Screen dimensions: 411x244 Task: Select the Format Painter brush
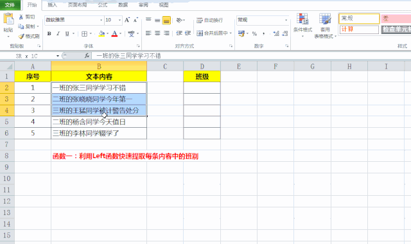tap(21, 36)
